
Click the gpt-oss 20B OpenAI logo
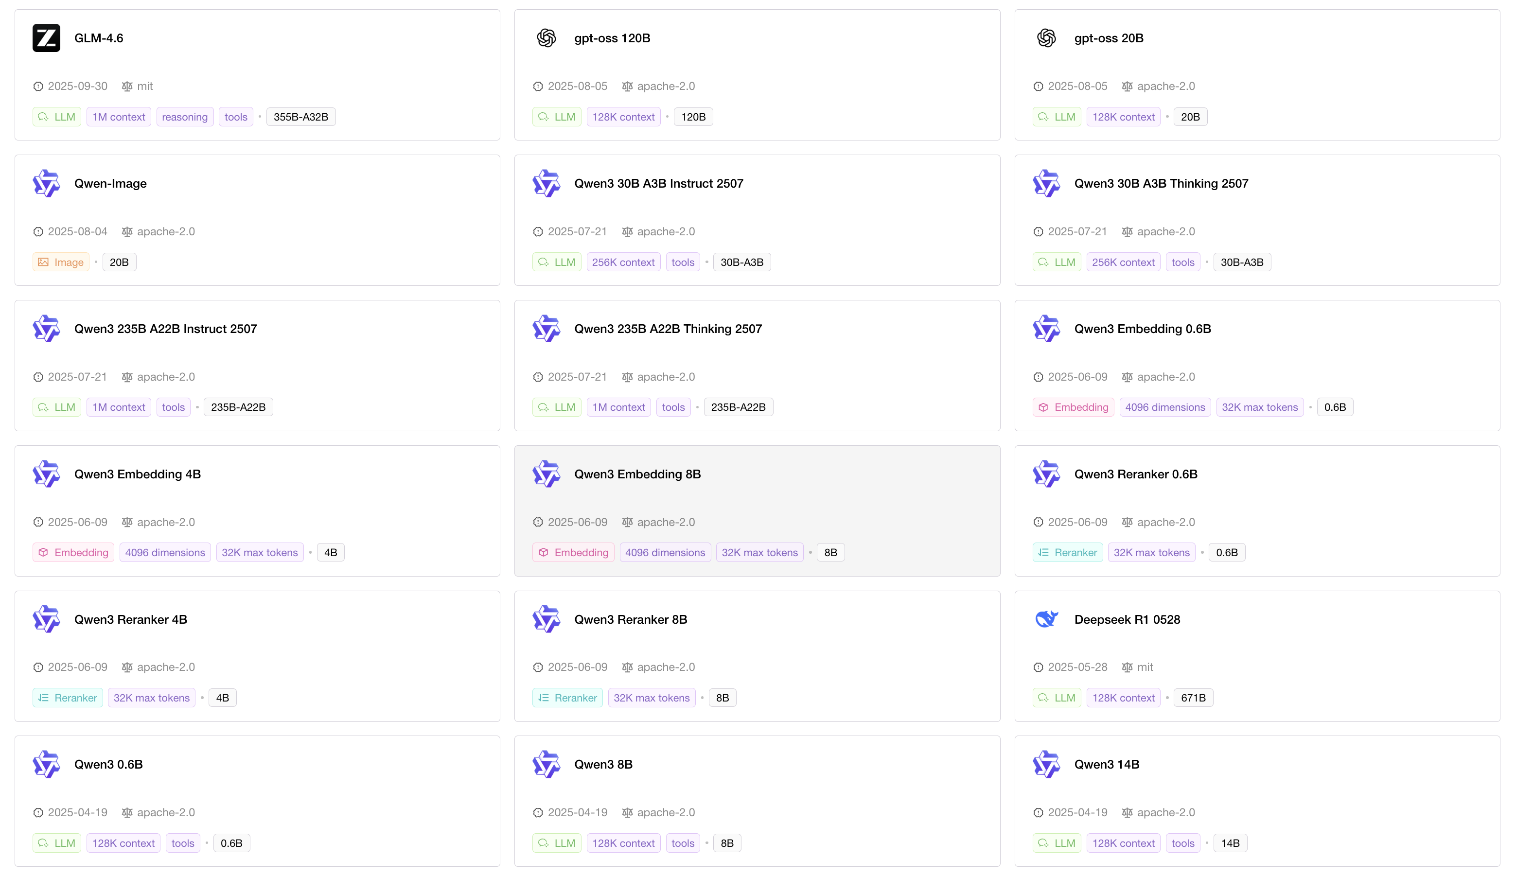1046,38
